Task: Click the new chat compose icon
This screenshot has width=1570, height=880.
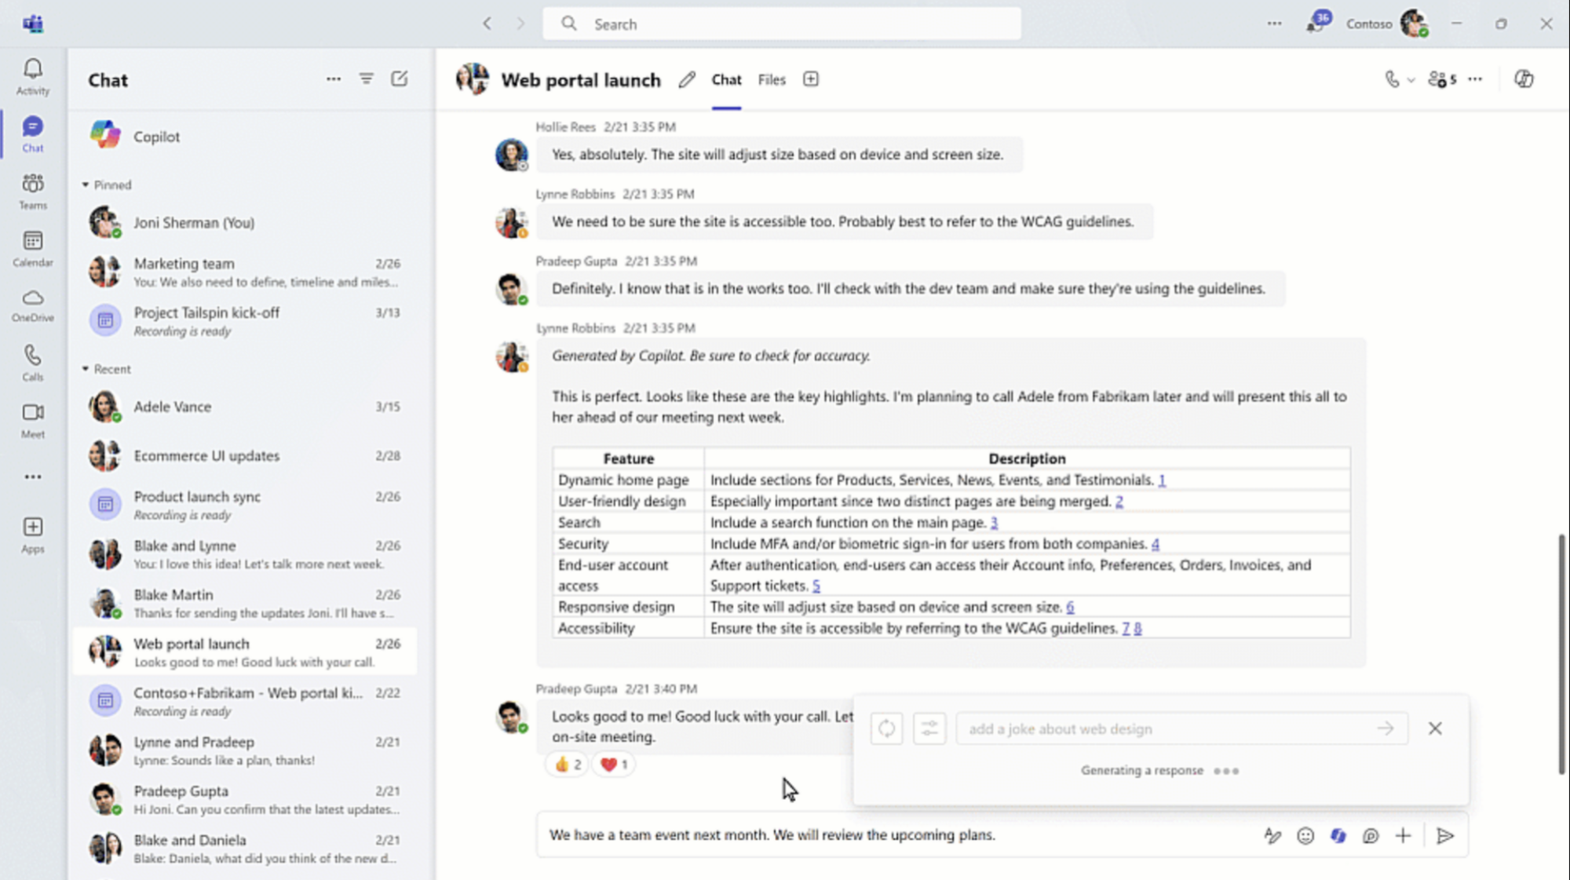Action: (x=399, y=79)
